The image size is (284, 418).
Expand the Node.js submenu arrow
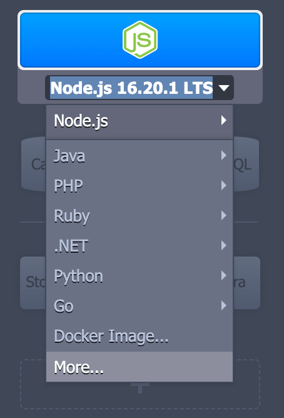(x=224, y=121)
